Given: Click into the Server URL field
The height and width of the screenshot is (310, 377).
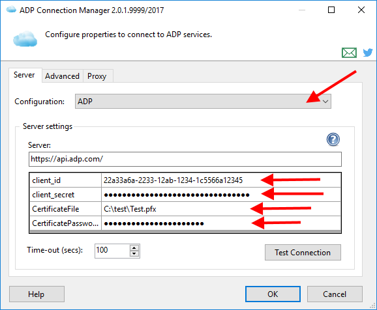Looking at the screenshot, I should coord(185,159).
